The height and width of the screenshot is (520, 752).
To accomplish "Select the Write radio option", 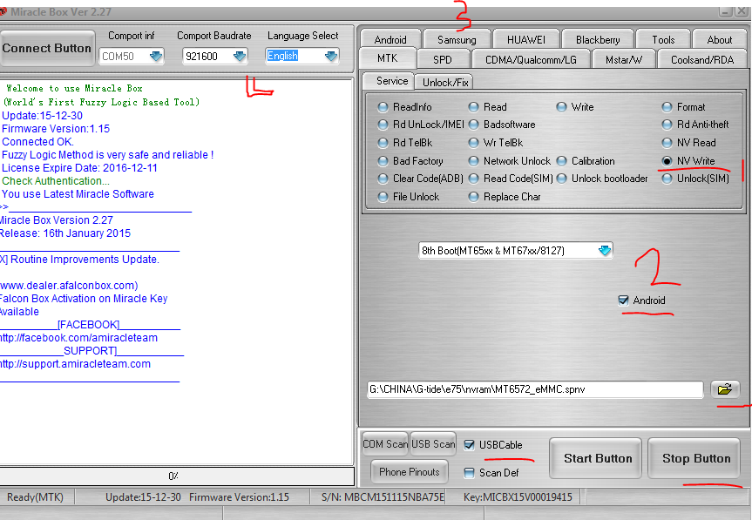I will (x=575, y=107).
